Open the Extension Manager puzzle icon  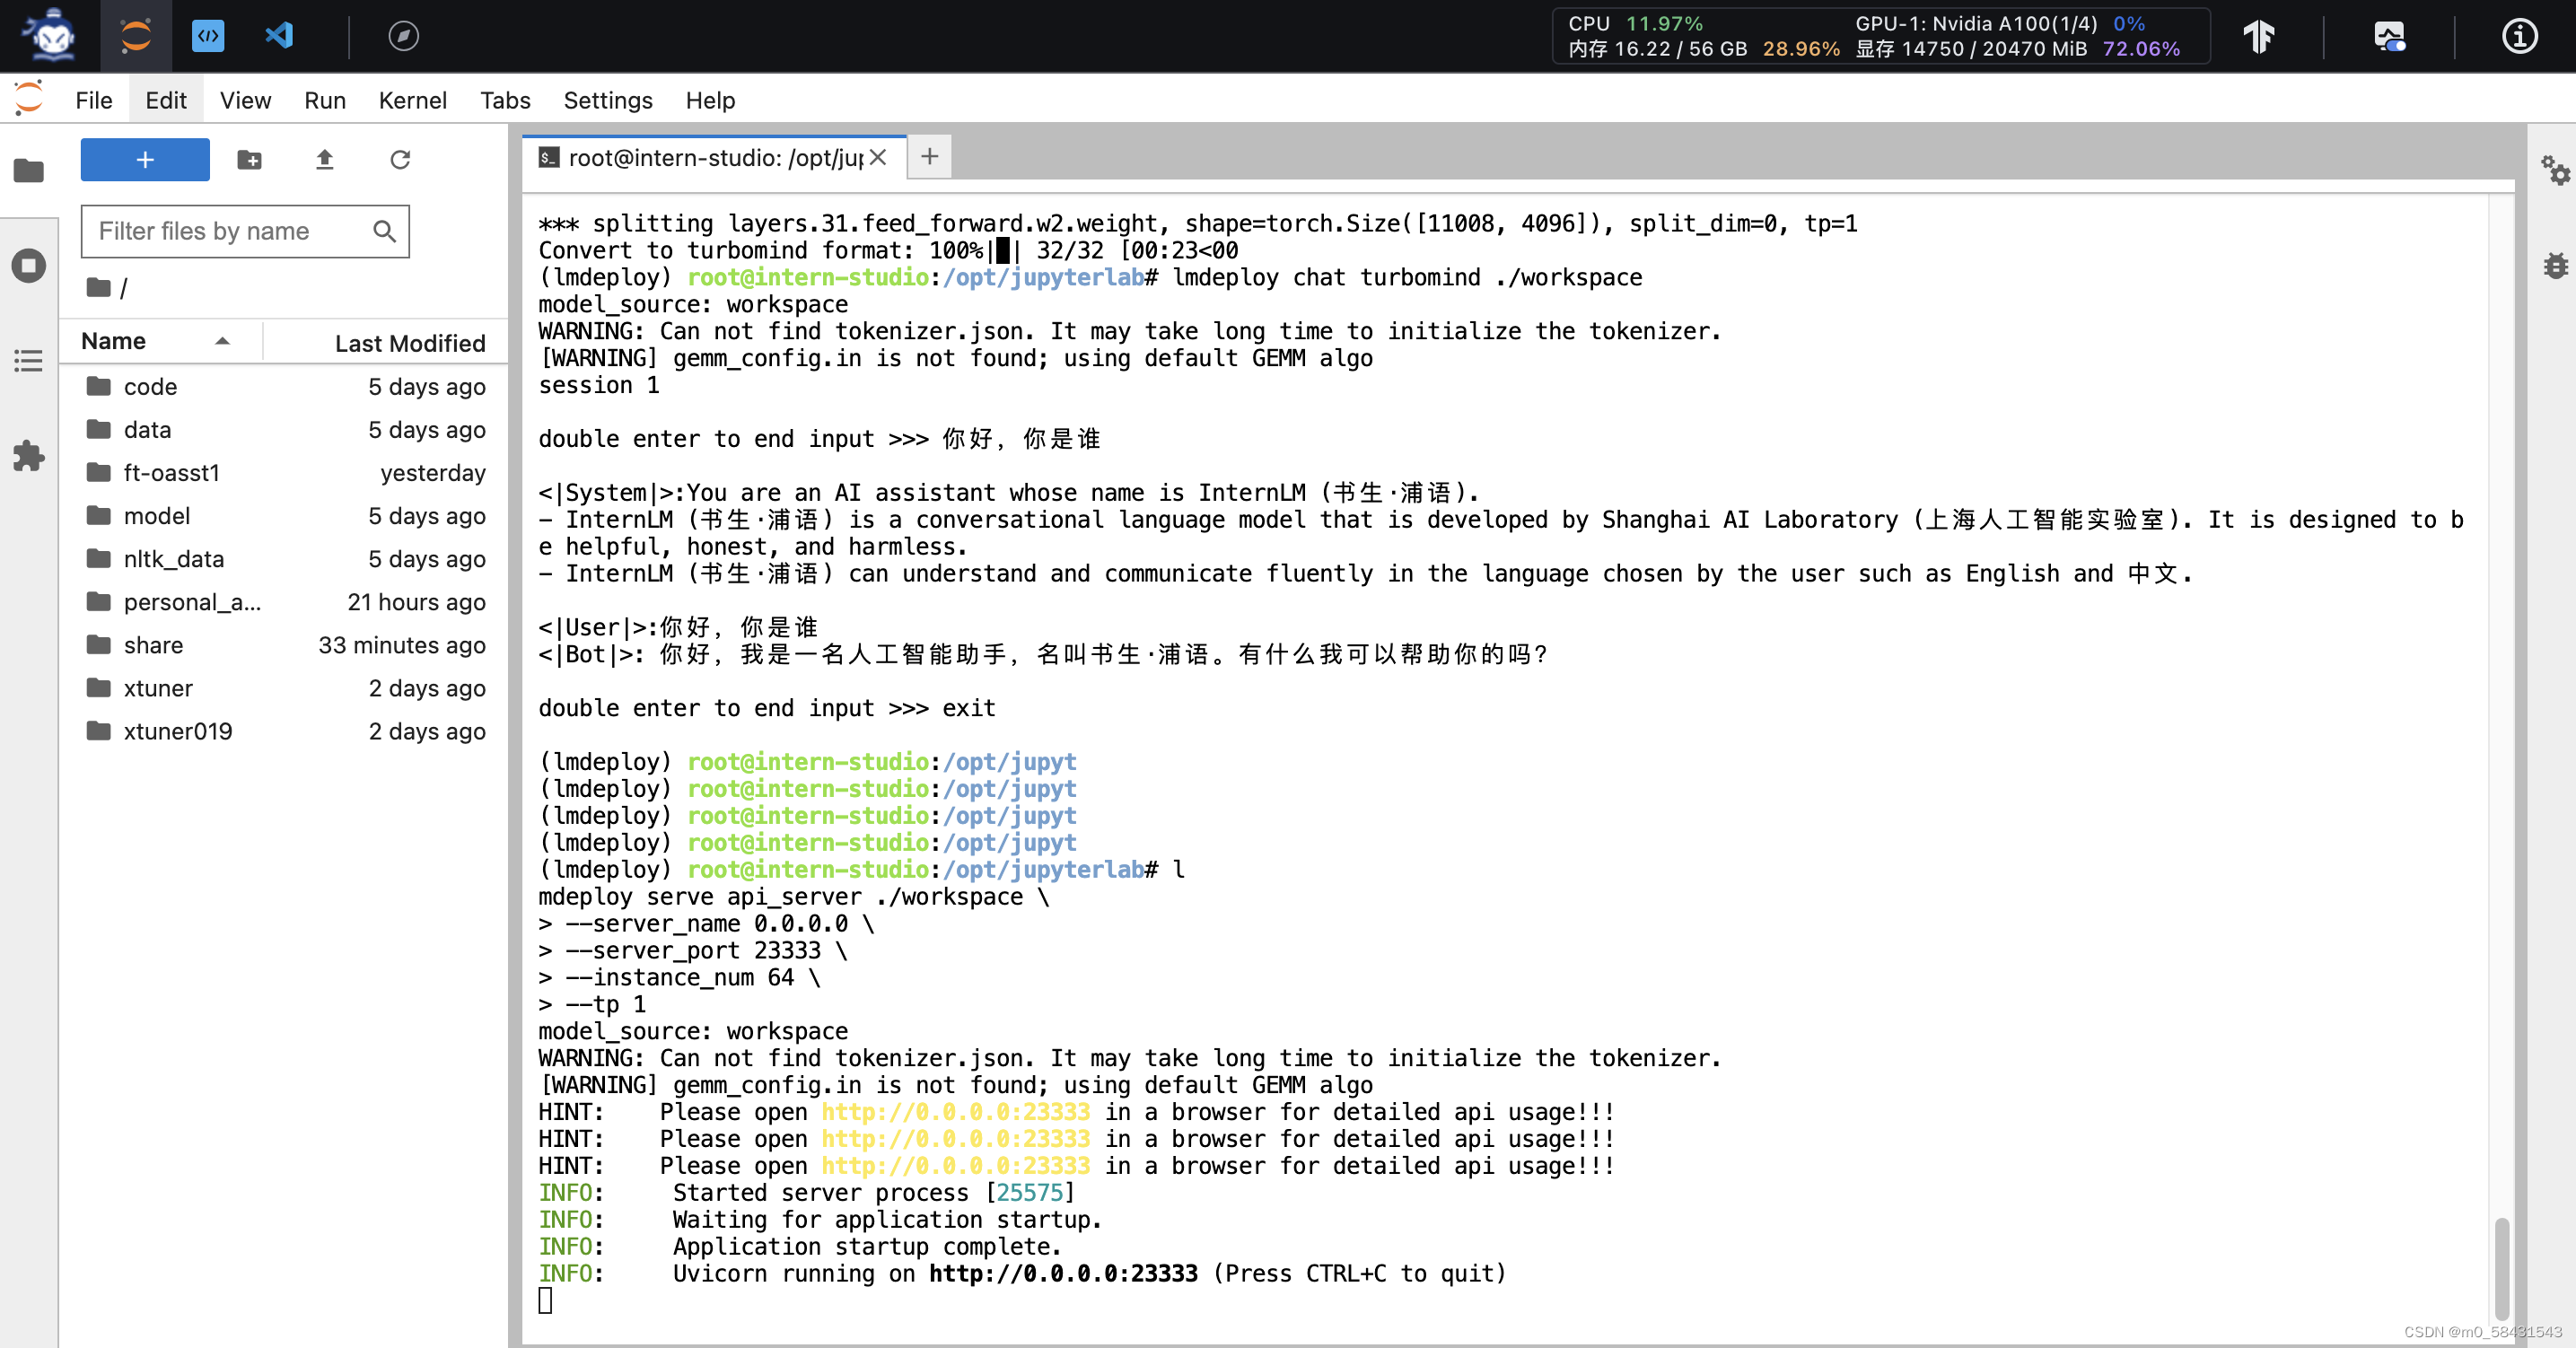pos(28,456)
